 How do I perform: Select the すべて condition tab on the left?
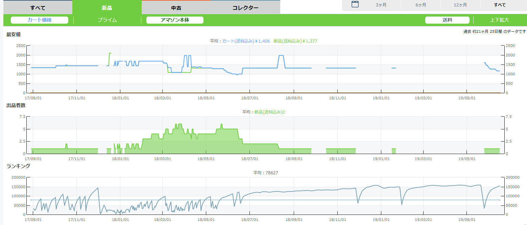[x=38, y=8]
